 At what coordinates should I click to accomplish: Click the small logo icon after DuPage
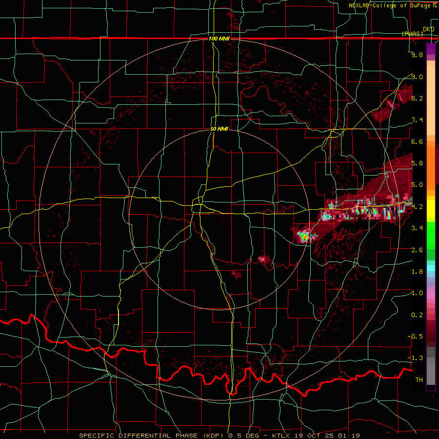tap(435, 5)
